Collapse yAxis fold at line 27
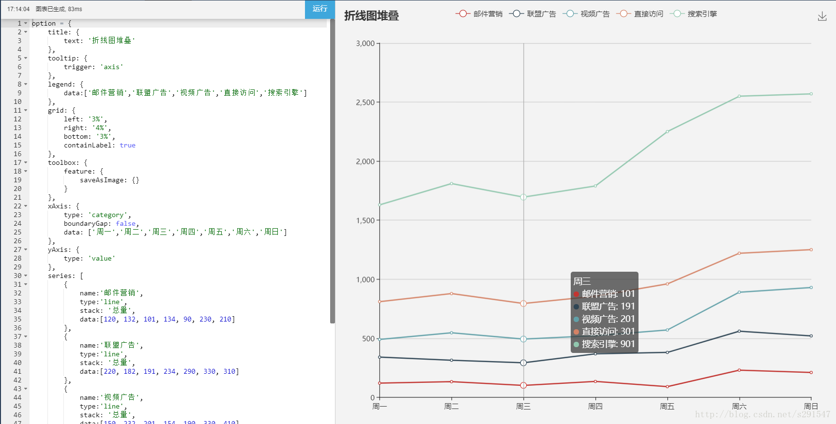The width and height of the screenshot is (836, 424). [x=26, y=249]
